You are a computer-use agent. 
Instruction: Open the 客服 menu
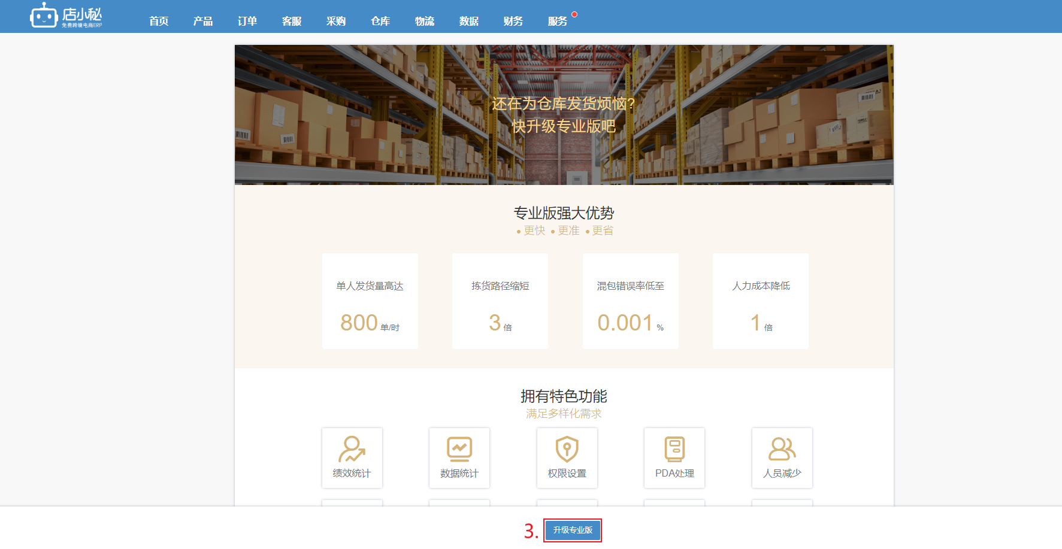point(292,21)
